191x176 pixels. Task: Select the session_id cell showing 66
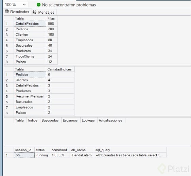(x=24, y=155)
